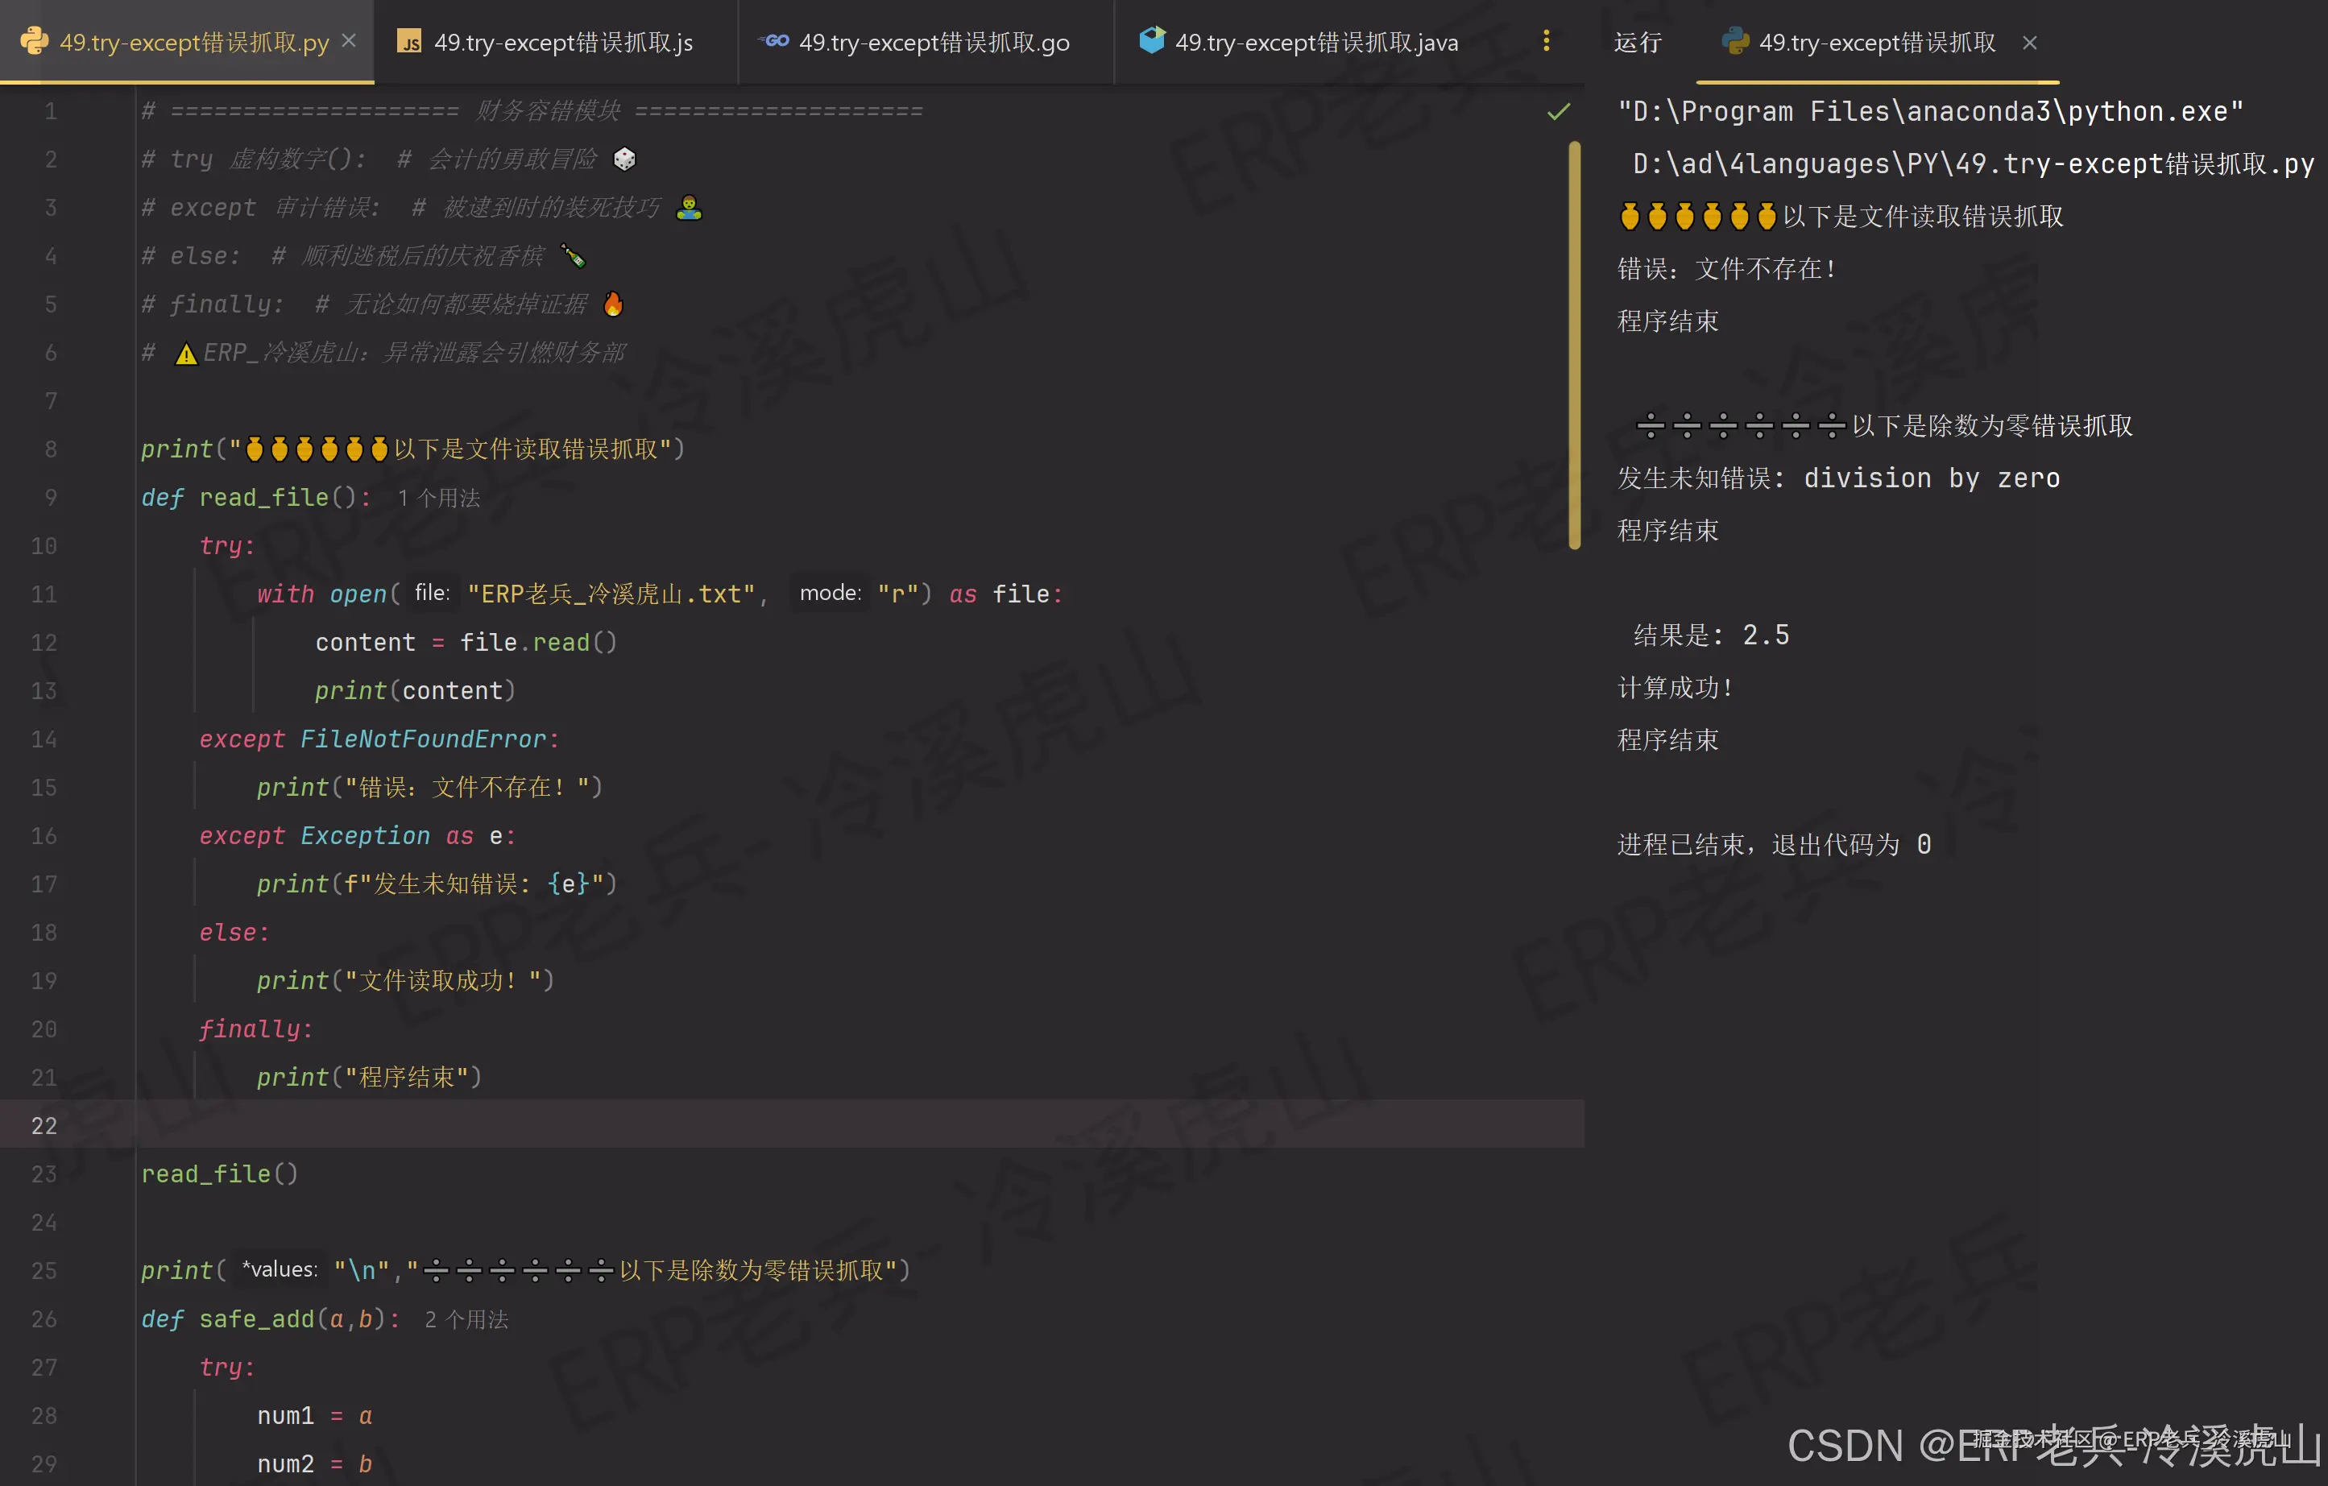This screenshot has width=2328, height=1486.
Task: Click the Python file icon on first tab
Action: [34, 40]
